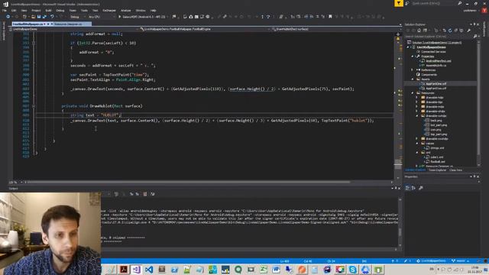Click the Ln 469 indicator in status bar
The width and height of the screenshot is (489, 275).
pos(284,261)
